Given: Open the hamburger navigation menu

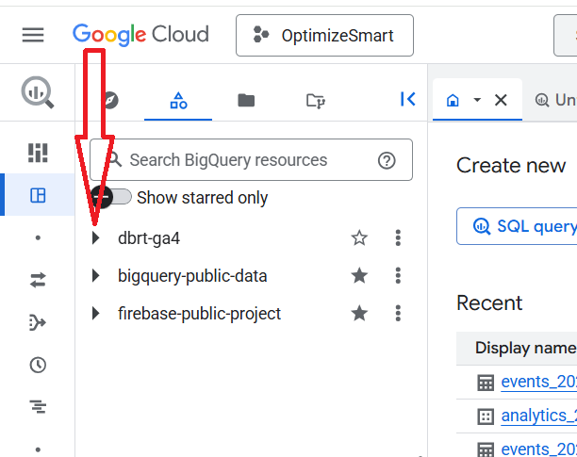Looking at the screenshot, I should coord(33,35).
